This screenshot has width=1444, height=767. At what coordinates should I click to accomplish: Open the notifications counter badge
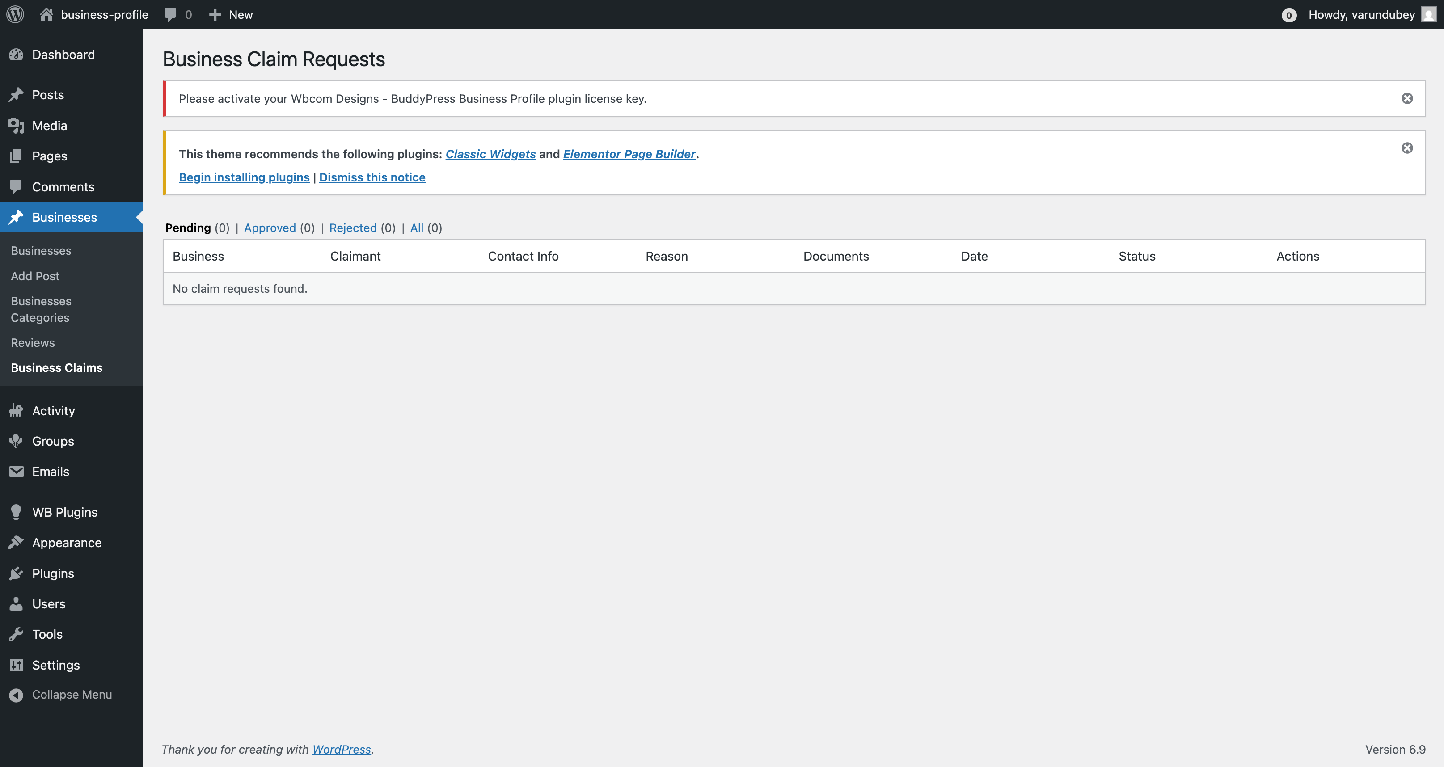coord(1289,15)
